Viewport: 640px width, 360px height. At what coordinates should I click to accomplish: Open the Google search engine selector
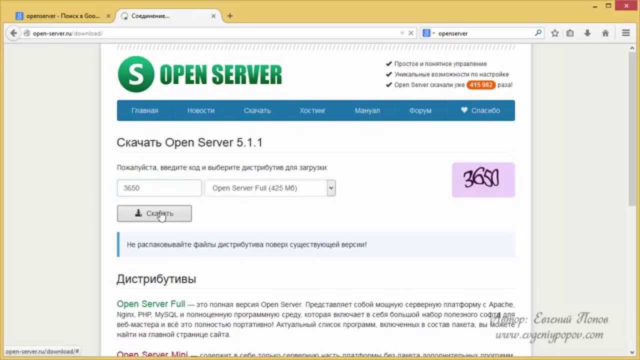coord(428,33)
